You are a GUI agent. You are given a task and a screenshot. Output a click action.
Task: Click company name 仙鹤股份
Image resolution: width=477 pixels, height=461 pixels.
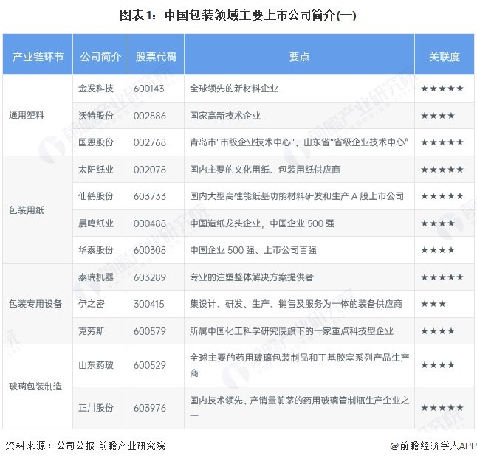point(96,196)
